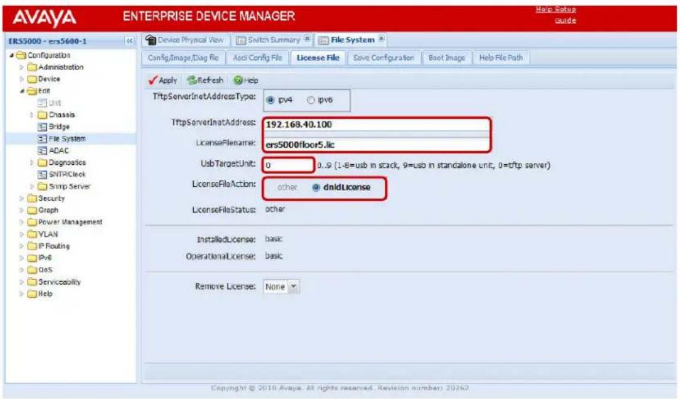Open the Boot Image tab
This screenshot has width=680, height=399.
click(x=447, y=58)
